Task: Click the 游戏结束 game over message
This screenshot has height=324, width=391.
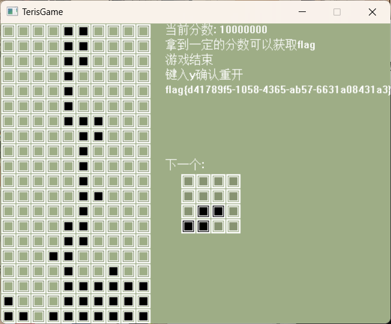Action: click(189, 60)
